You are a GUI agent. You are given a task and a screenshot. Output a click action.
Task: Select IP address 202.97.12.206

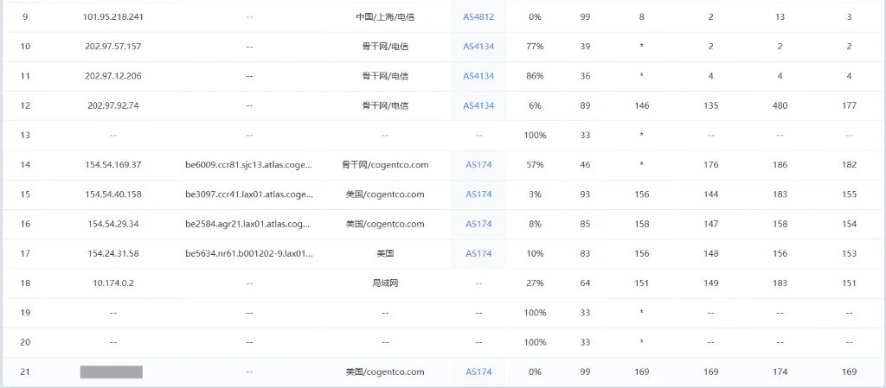[113, 76]
